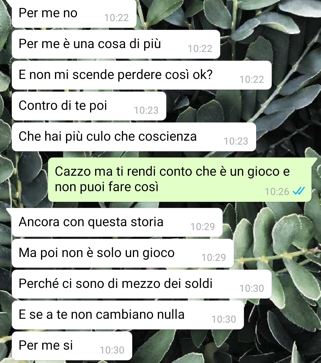Tap the green sent message about 'un gioco'

click(x=180, y=180)
